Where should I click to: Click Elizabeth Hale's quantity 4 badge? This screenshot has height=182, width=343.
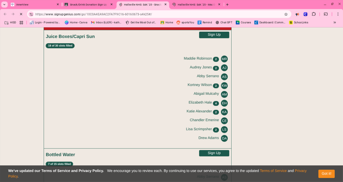pos(216,103)
